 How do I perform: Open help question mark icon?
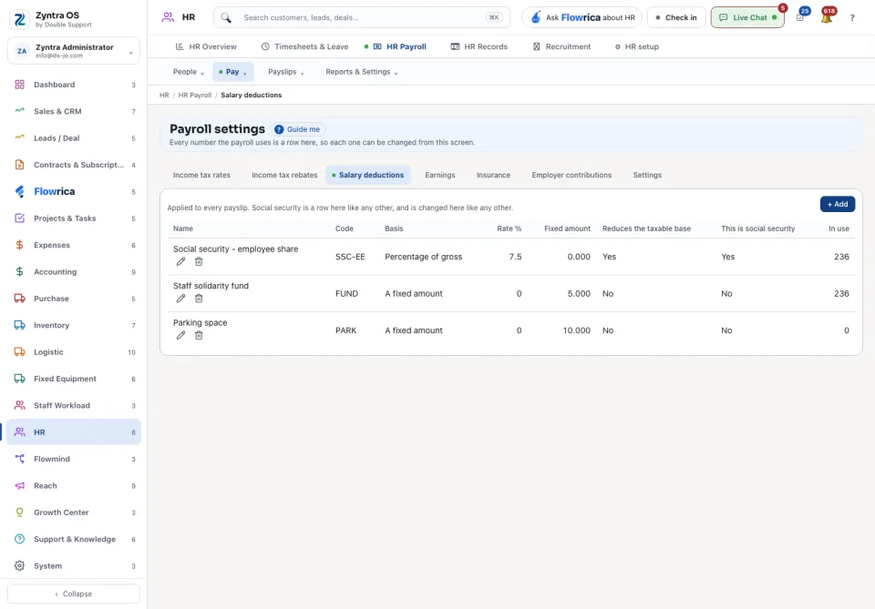click(852, 18)
